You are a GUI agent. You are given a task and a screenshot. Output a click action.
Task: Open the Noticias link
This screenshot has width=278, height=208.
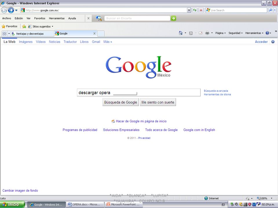[x=55, y=42]
